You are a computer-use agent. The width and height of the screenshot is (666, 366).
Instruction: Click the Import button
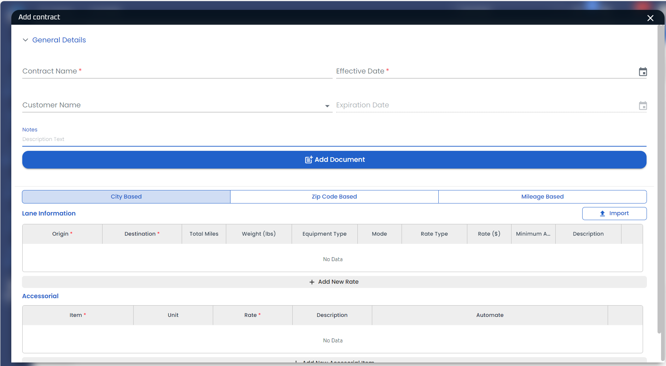click(614, 213)
